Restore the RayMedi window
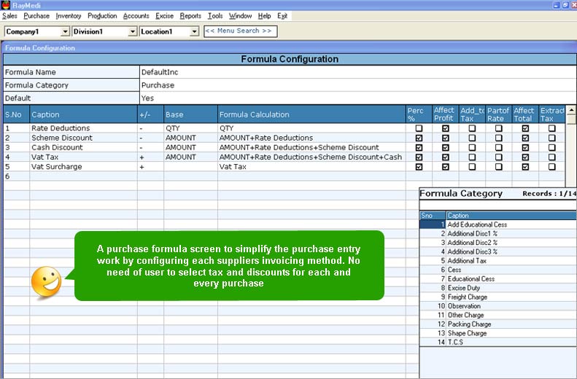 pos(565,5)
